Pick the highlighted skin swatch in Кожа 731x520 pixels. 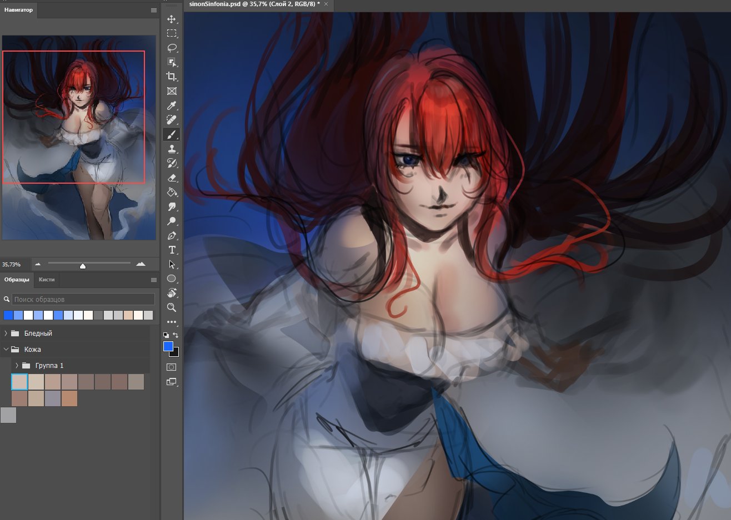point(19,382)
